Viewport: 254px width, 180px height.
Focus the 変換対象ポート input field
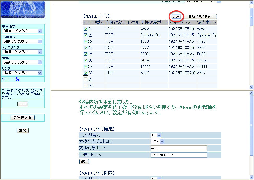[179, 148]
